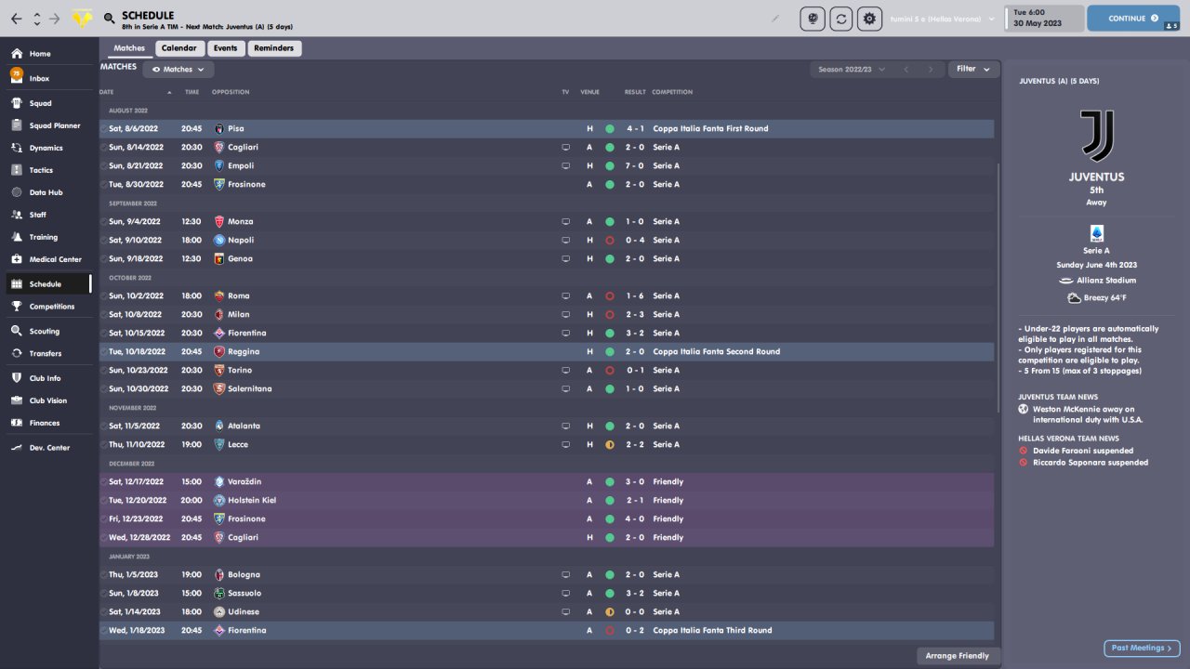Switch to the Reminders tab
Image resolution: width=1190 pixels, height=669 pixels.
pos(273,48)
